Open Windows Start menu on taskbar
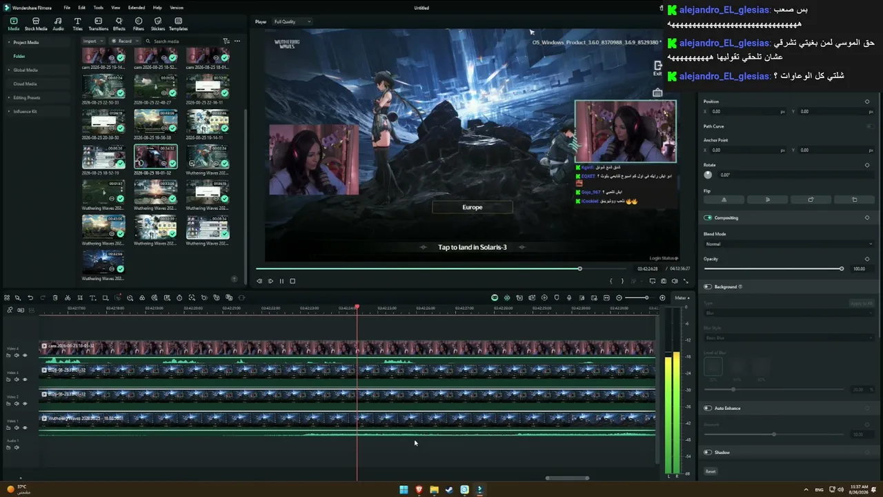Viewport: 883px width, 497px height. [404, 489]
